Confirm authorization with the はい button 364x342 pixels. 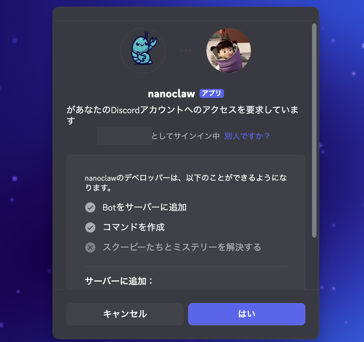tap(246, 314)
